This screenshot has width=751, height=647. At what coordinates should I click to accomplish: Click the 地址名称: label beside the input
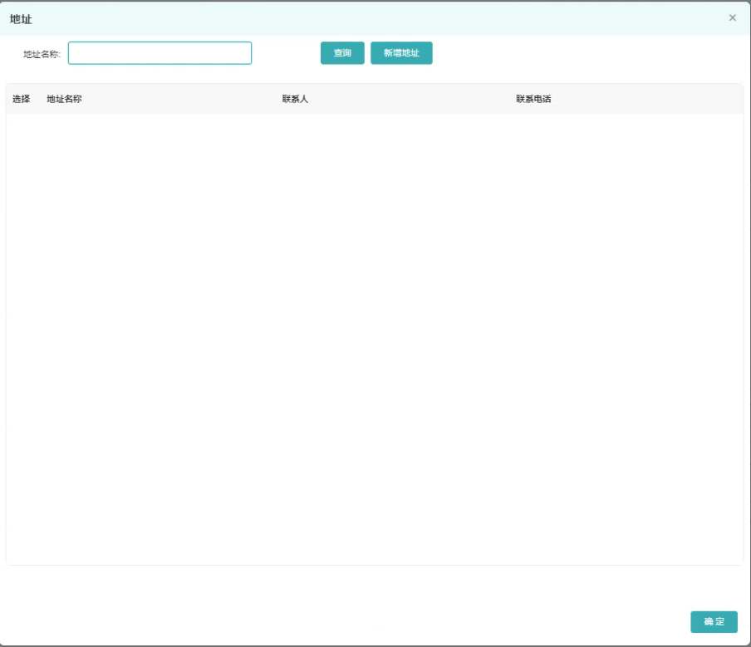(42, 54)
